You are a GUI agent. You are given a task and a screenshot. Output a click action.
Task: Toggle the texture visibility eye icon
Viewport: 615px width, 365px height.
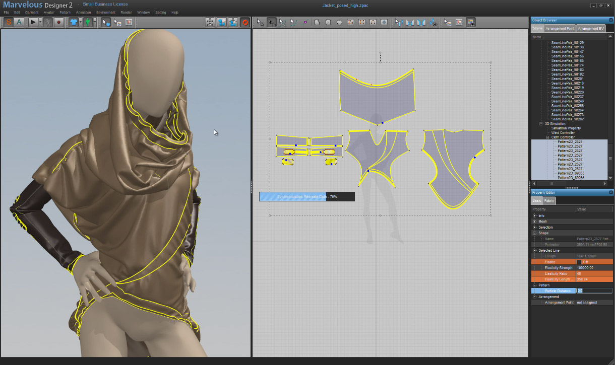(x=471, y=22)
